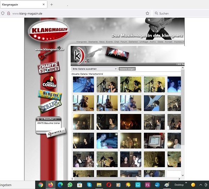Screen dimensions: 209x189
Task: Expand the 'Bitte Galerie auswählen' dropdown
Action: tap(94, 69)
